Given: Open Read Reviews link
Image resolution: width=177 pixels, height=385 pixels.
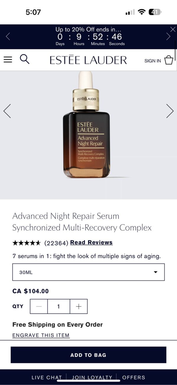Looking at the screenshot, I should pyautogui.click(x=91, y=243).
